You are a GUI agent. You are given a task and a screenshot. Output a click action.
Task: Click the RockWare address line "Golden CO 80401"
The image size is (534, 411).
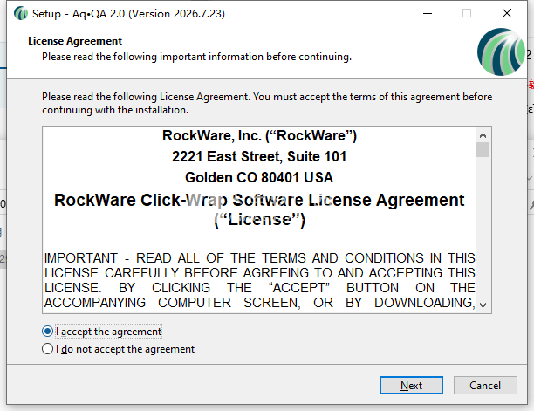[x=259, y=177]
